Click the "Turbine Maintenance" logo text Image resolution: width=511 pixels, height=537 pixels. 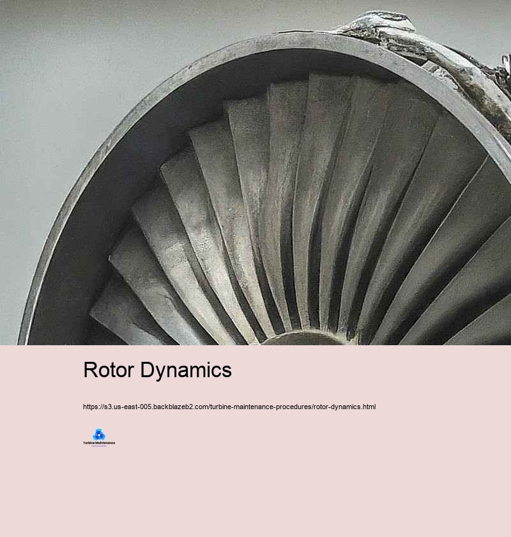99,442
